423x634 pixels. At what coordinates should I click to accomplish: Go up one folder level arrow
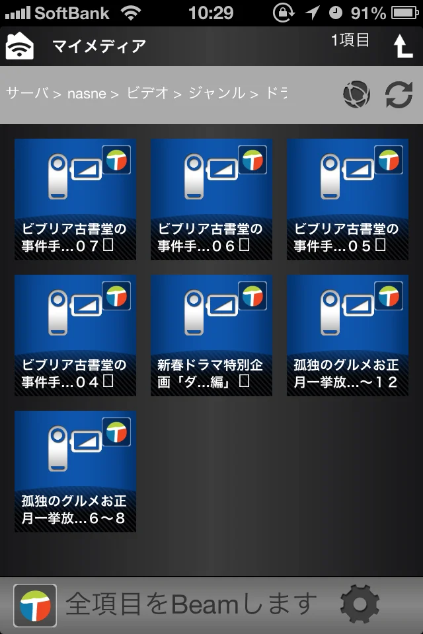click(403, 46)
